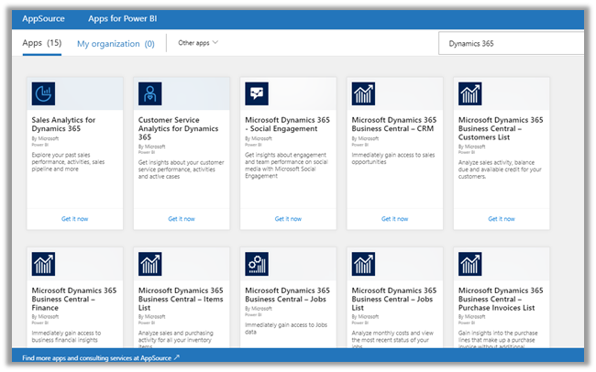Select the Apps (15) tab
The image size is (596, 372).
coord(41,43)
